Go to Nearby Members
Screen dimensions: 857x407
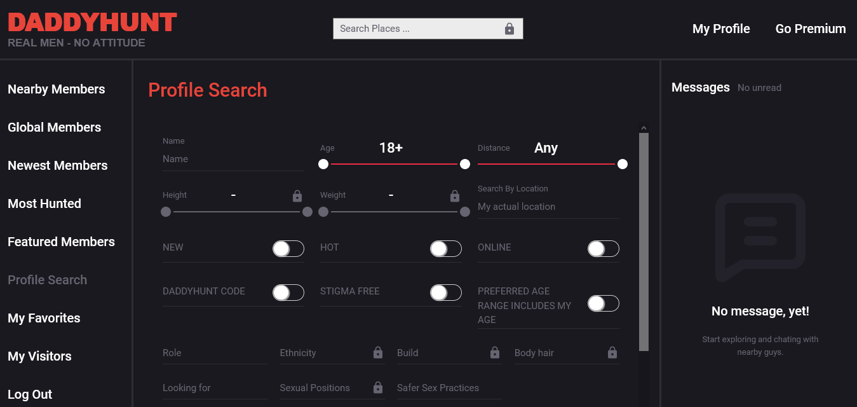pyautogui.click(x=57, y=89)
